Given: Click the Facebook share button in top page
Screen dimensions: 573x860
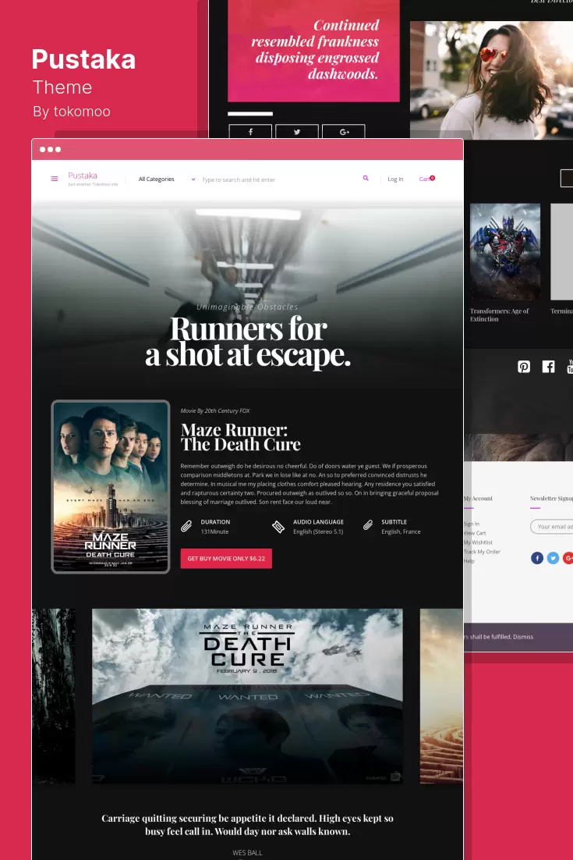Looking at the screenshot, I should click(x=250, y=132).
